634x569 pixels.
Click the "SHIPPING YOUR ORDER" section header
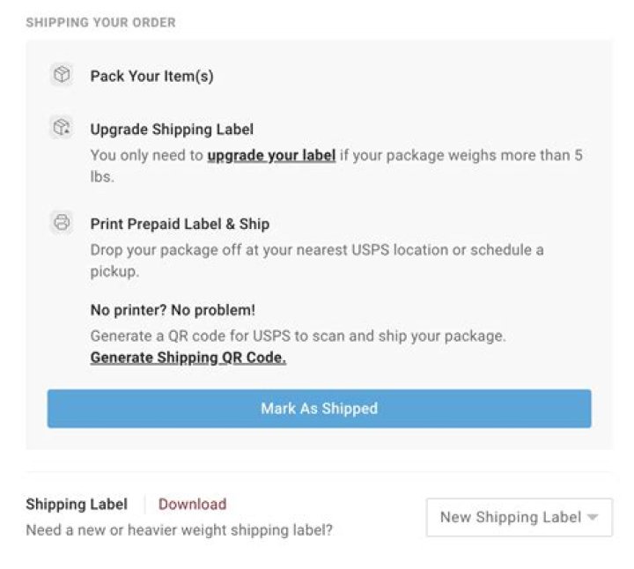(x=100, y=22)
